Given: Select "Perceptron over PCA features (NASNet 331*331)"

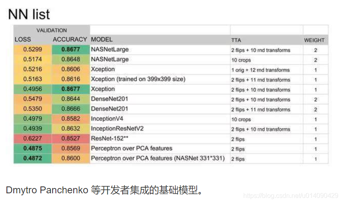Looking at the screenshot, I should click(158, 159).
